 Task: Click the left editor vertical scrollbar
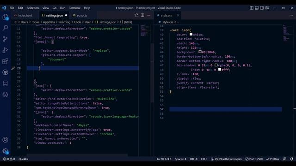(x=152, y=73)
